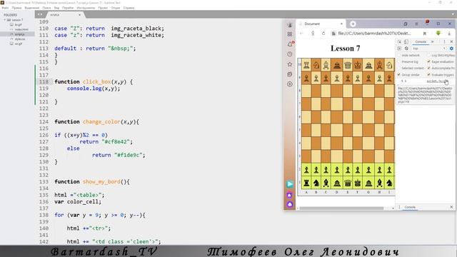
Task: Open the Файл menu in Sublime Text
Action: (5, 8)
